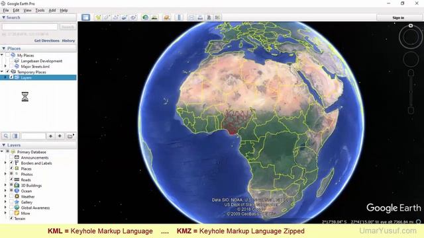Collapse the Layers panel header arrow

click(x=3, y=145)
